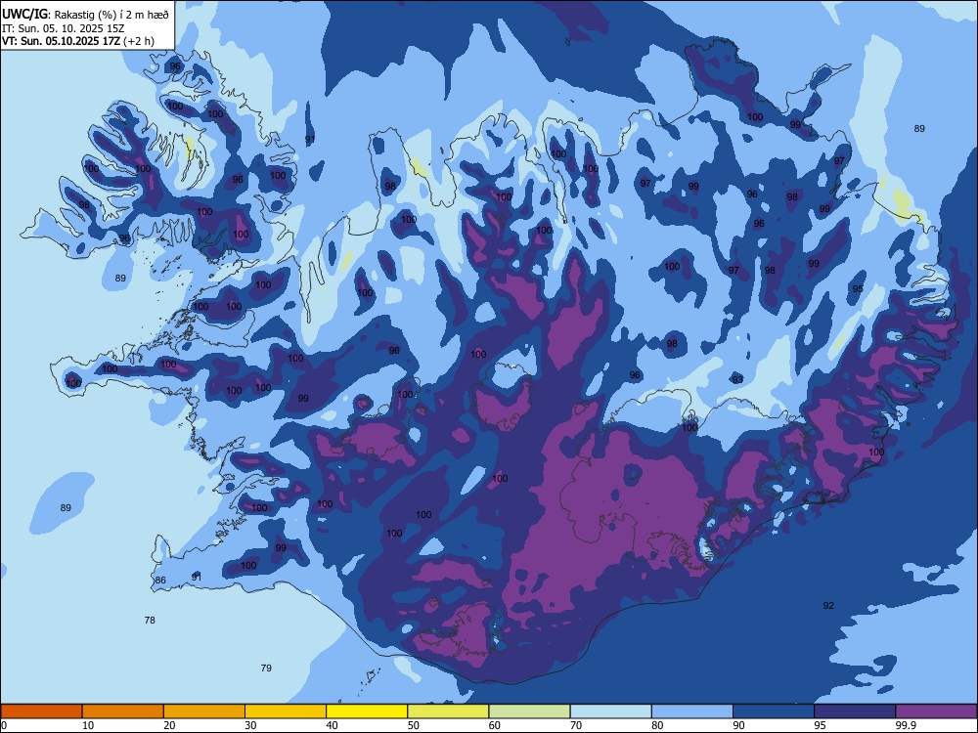The image size is (978, 733).
Task: Click the '60' label under the legend
Action: 495,725
